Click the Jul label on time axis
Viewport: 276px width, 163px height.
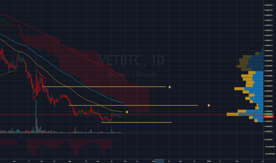(41, 161)
